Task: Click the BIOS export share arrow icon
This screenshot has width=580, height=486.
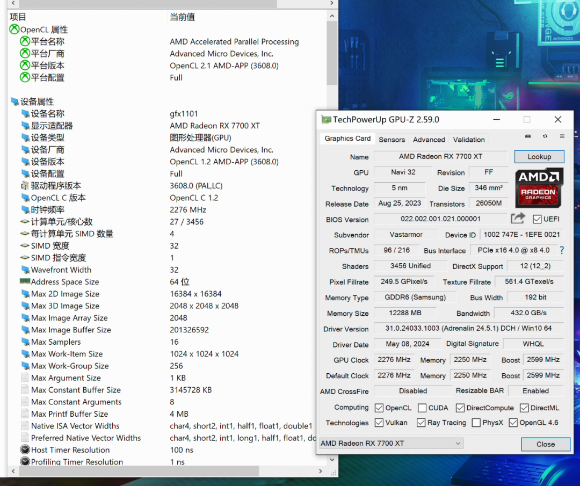Action: click(x=518, y=219)
